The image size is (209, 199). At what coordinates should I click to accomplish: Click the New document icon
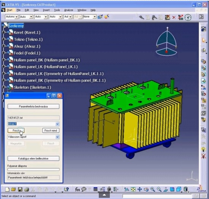point(7,189)
